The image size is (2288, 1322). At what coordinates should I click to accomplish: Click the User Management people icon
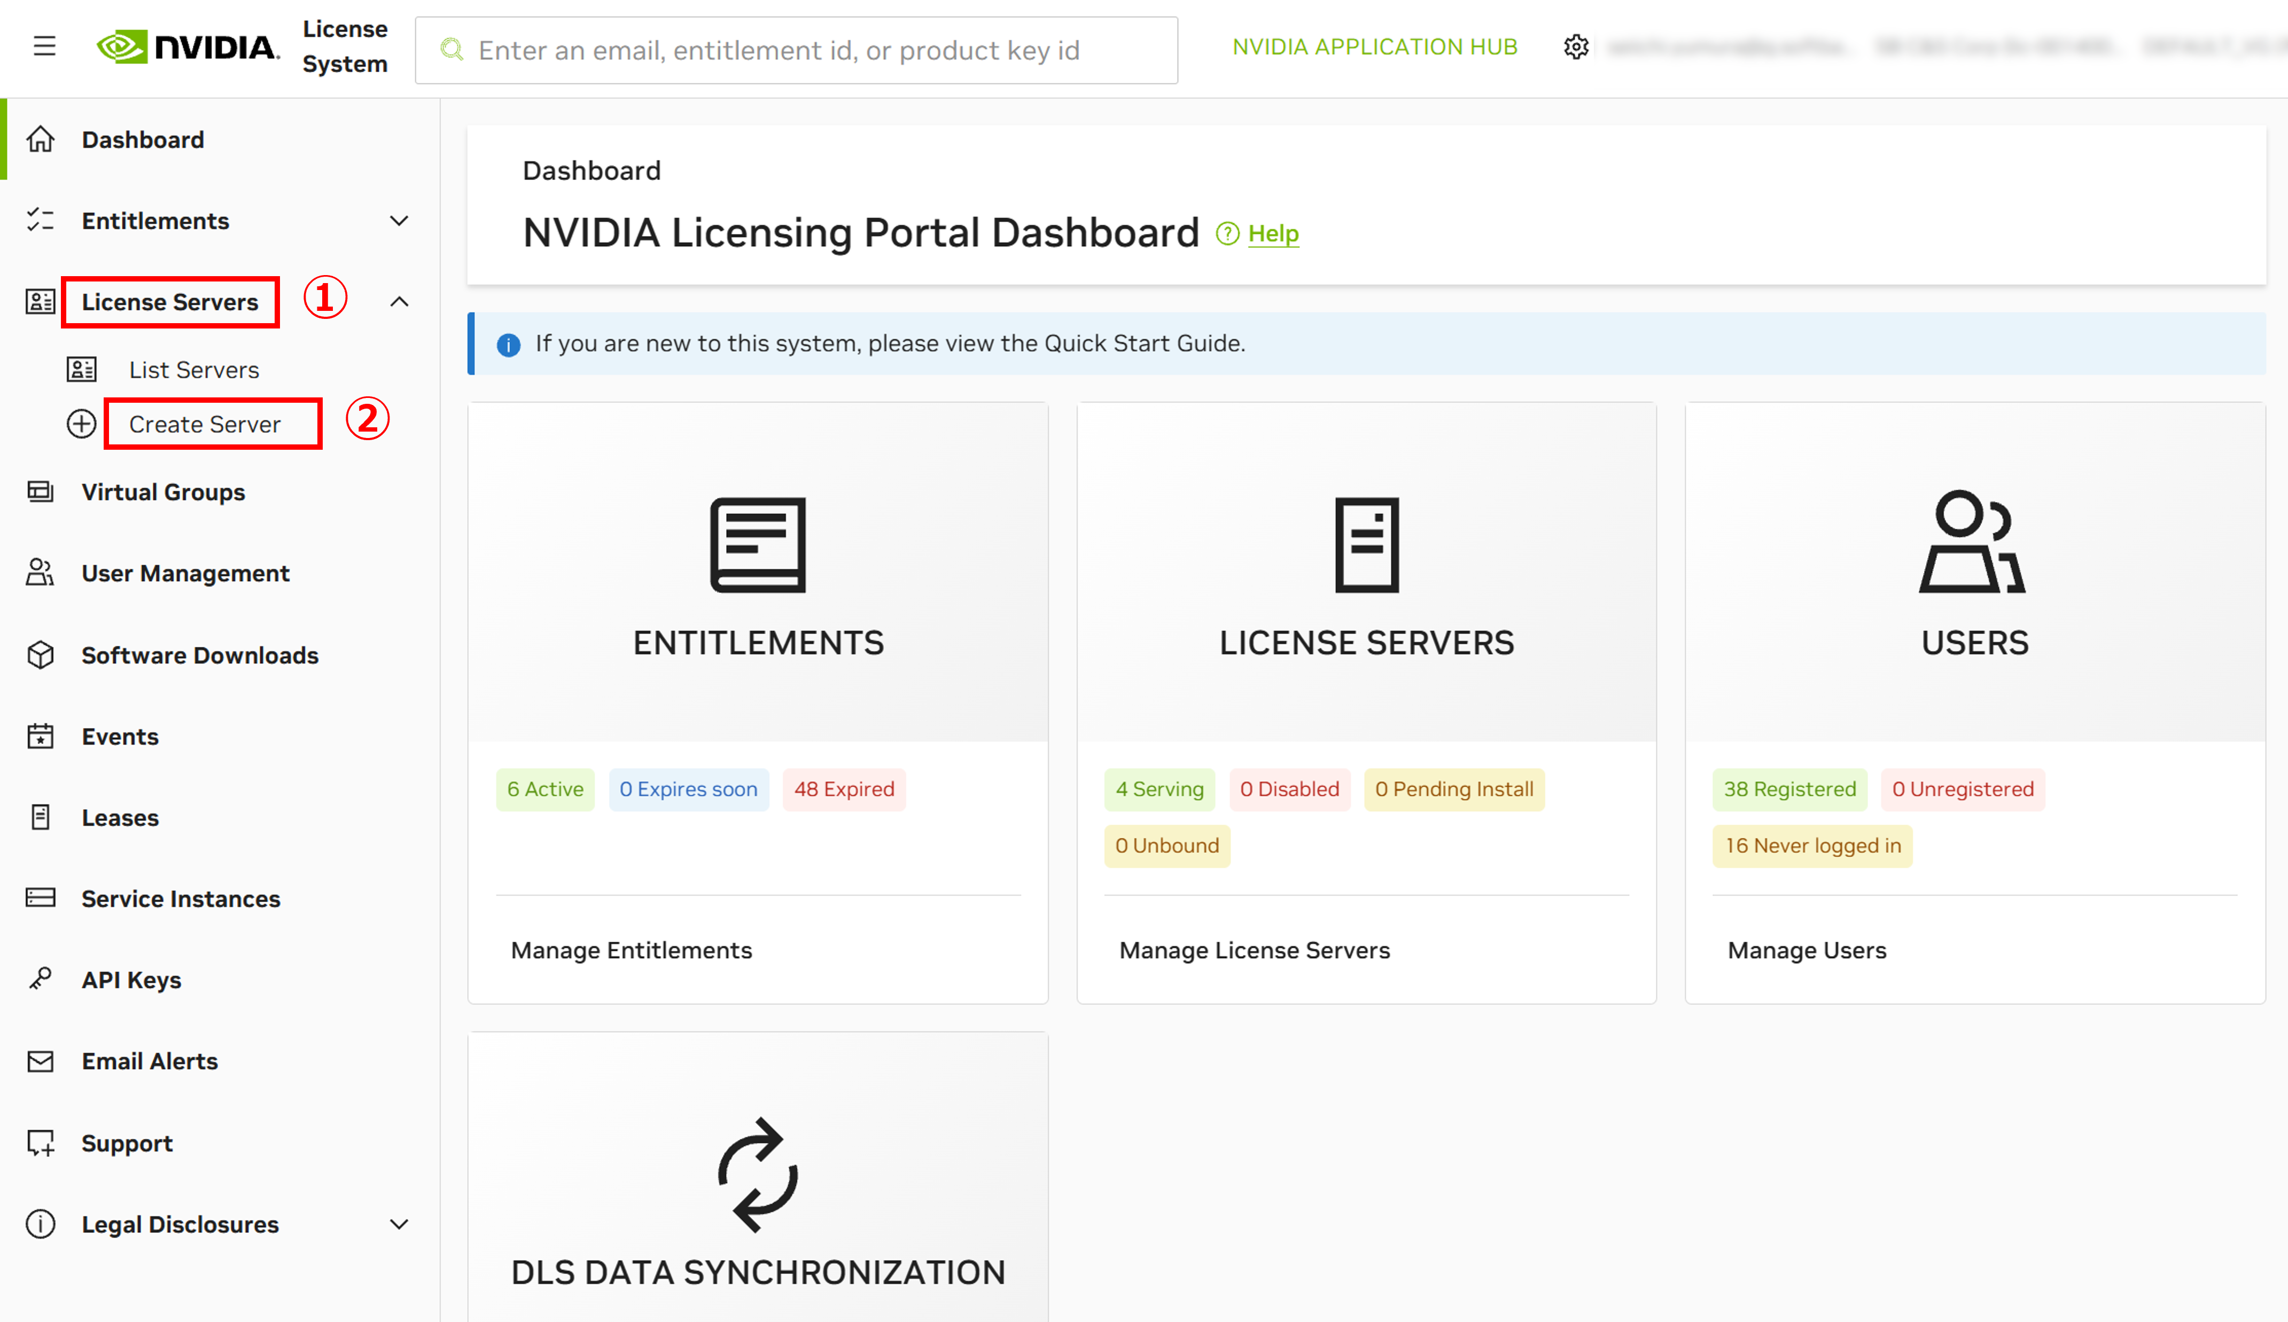tap(41, 573)
